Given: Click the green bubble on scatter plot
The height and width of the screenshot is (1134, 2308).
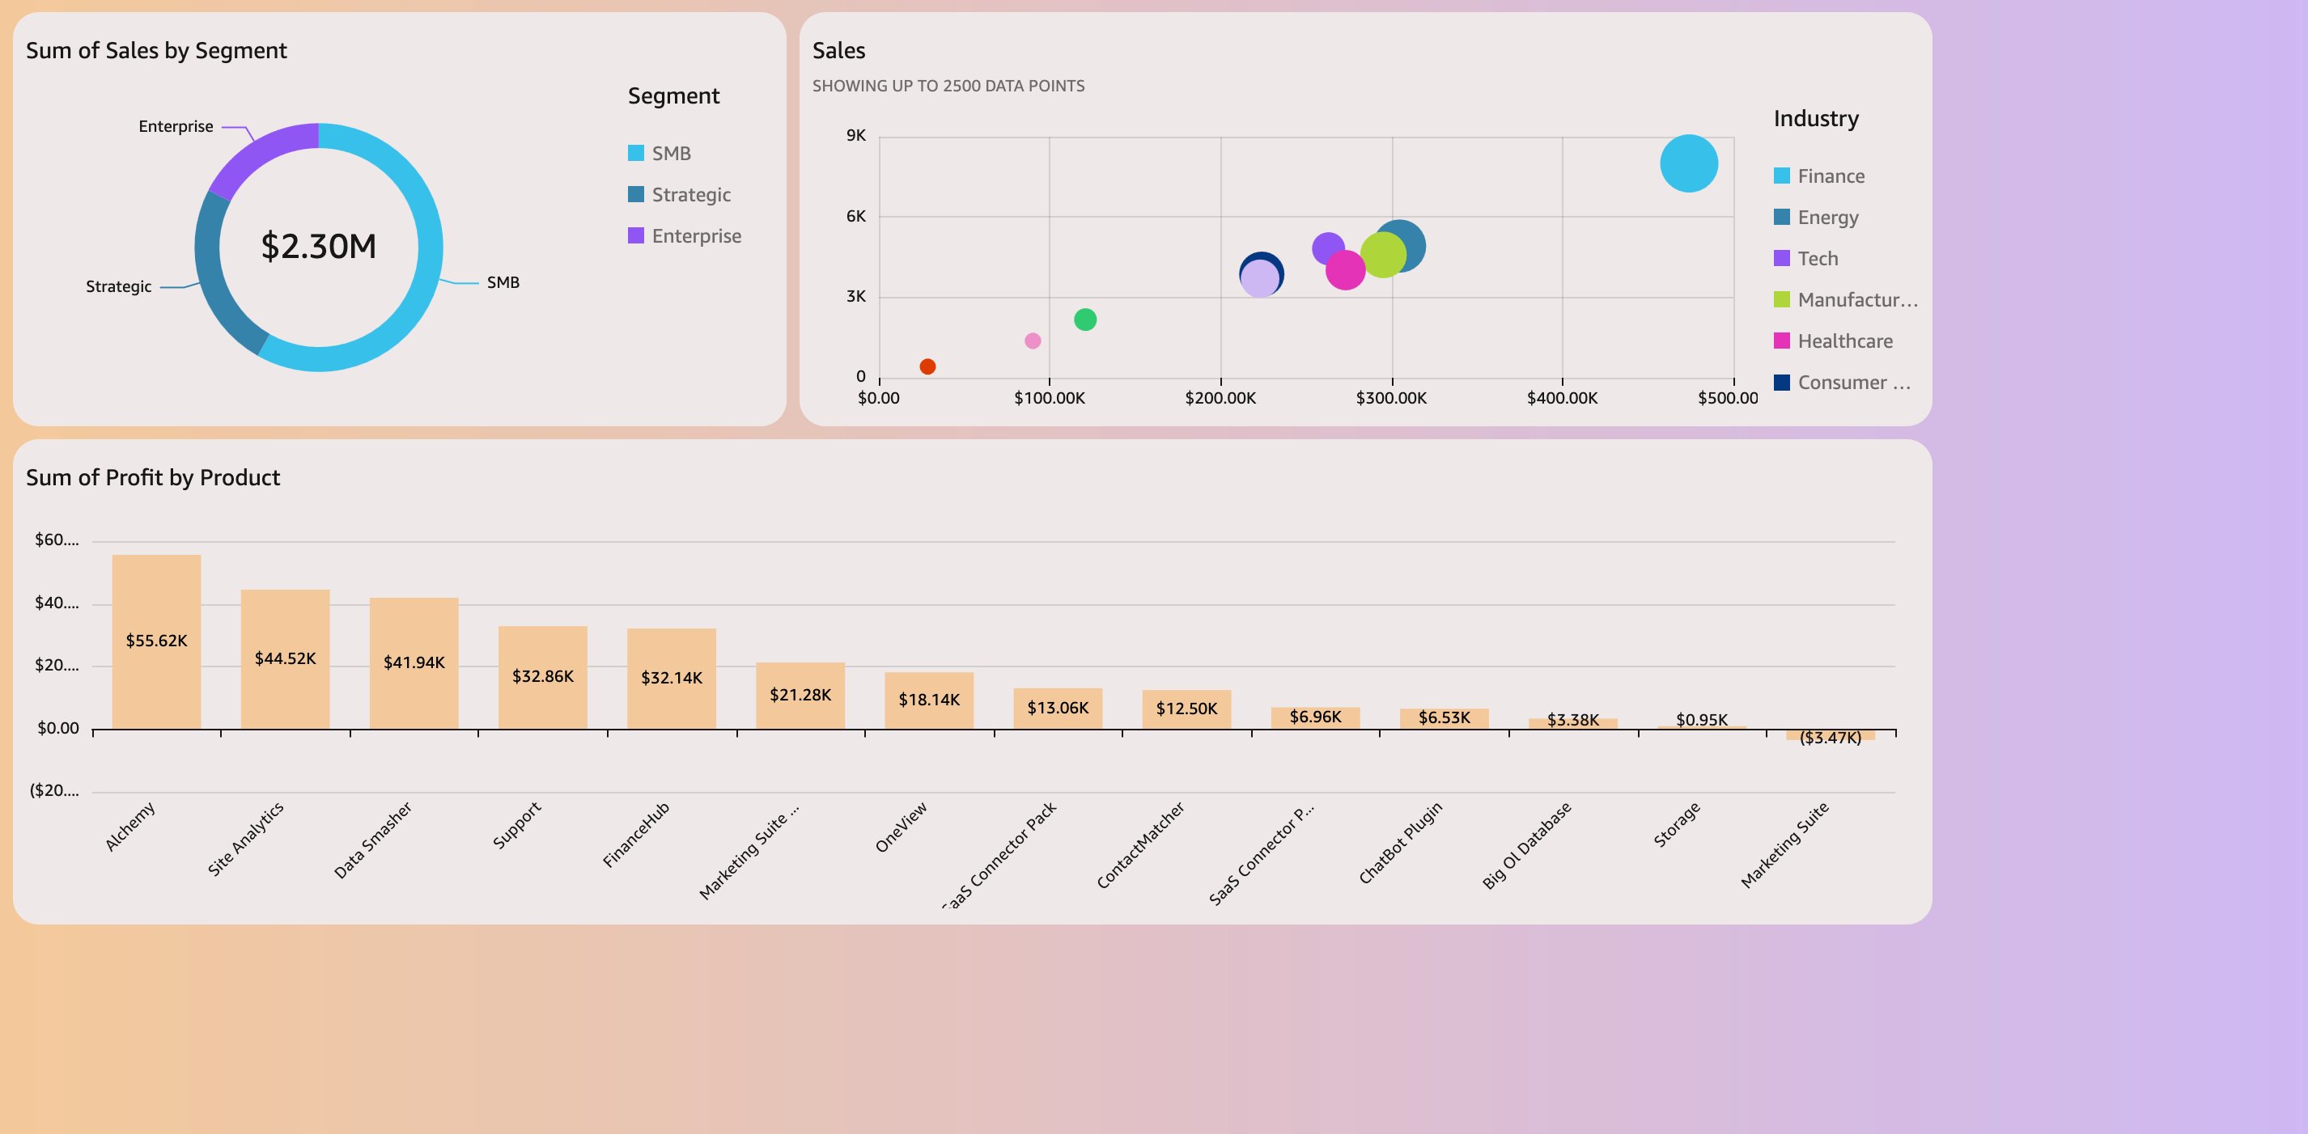Looking at the screenshot, I should (x=1084, y=319).
